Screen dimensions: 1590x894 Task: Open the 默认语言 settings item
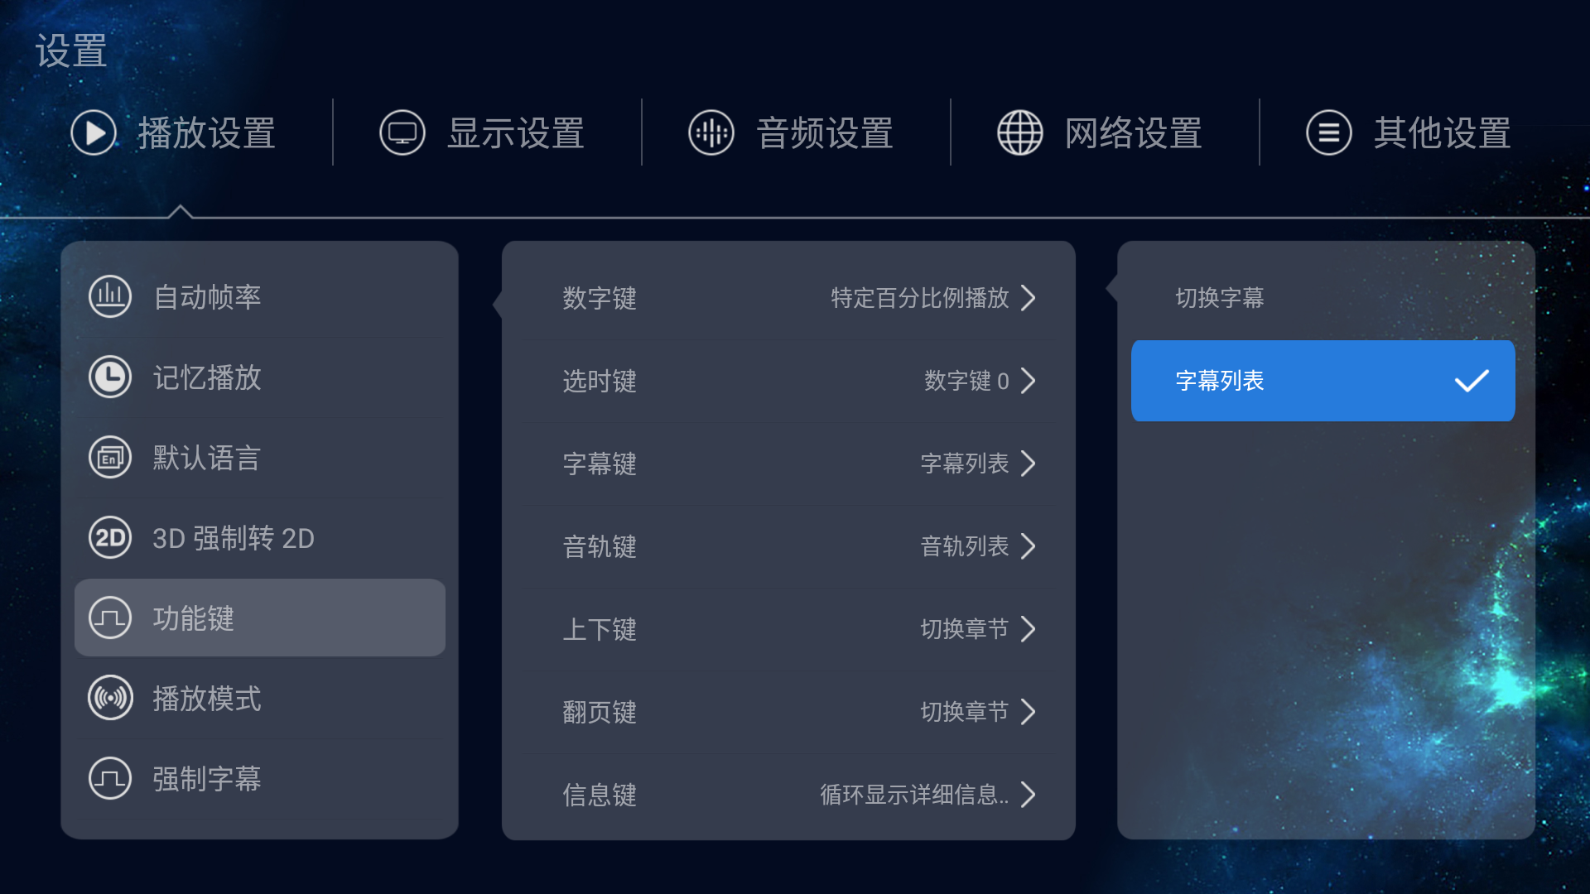[x=260, y=458]
